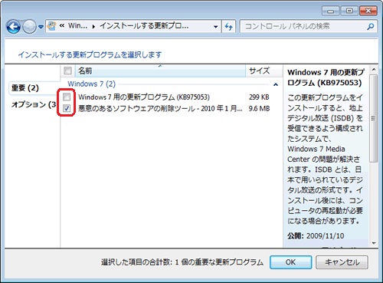The height and width of the screenshot is (283, 383).
Task: Toggle the select-all checkbox in header
Action: [x=67, y=71]
